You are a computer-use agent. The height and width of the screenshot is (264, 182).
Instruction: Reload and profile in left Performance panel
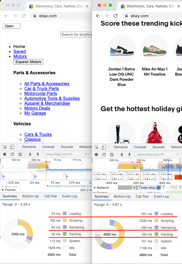tap(12, 154)
